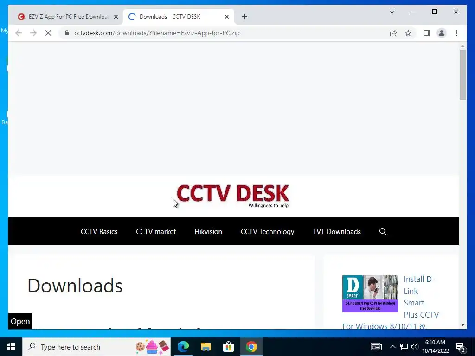The image size is (475, 356).
Task: Open the Windows Start menu
Action: click(x=11, y=347)
